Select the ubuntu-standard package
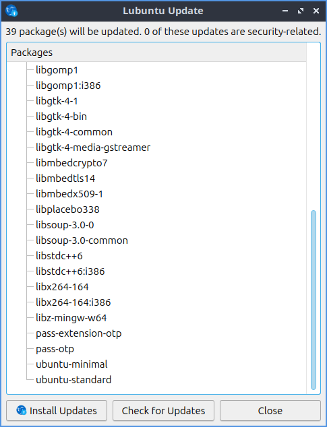Viewport: 327px width, 427px height. [x=73, y=380]
